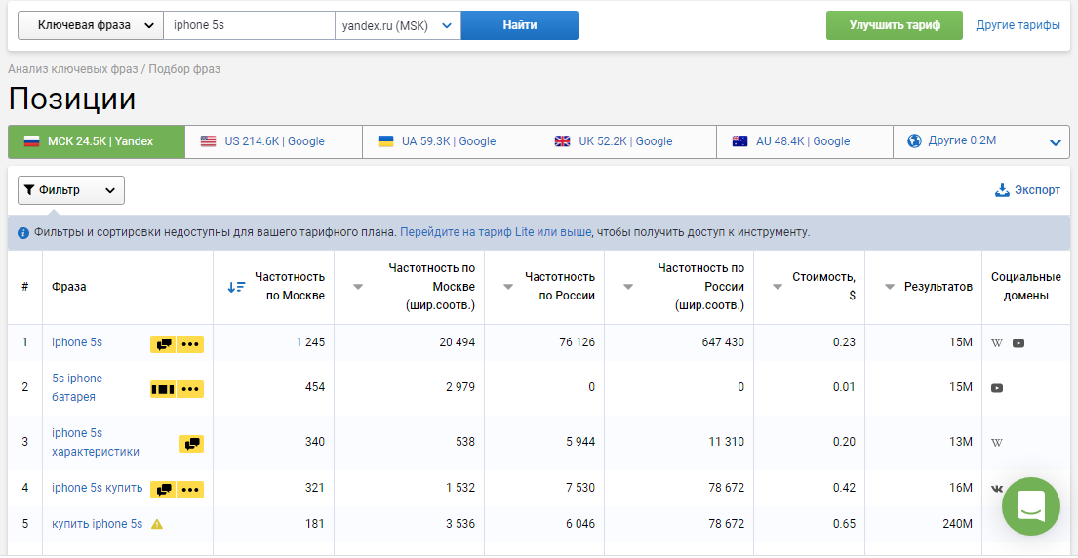Click the YouTube icon in the iphone 5s row

coord(1018,343)
